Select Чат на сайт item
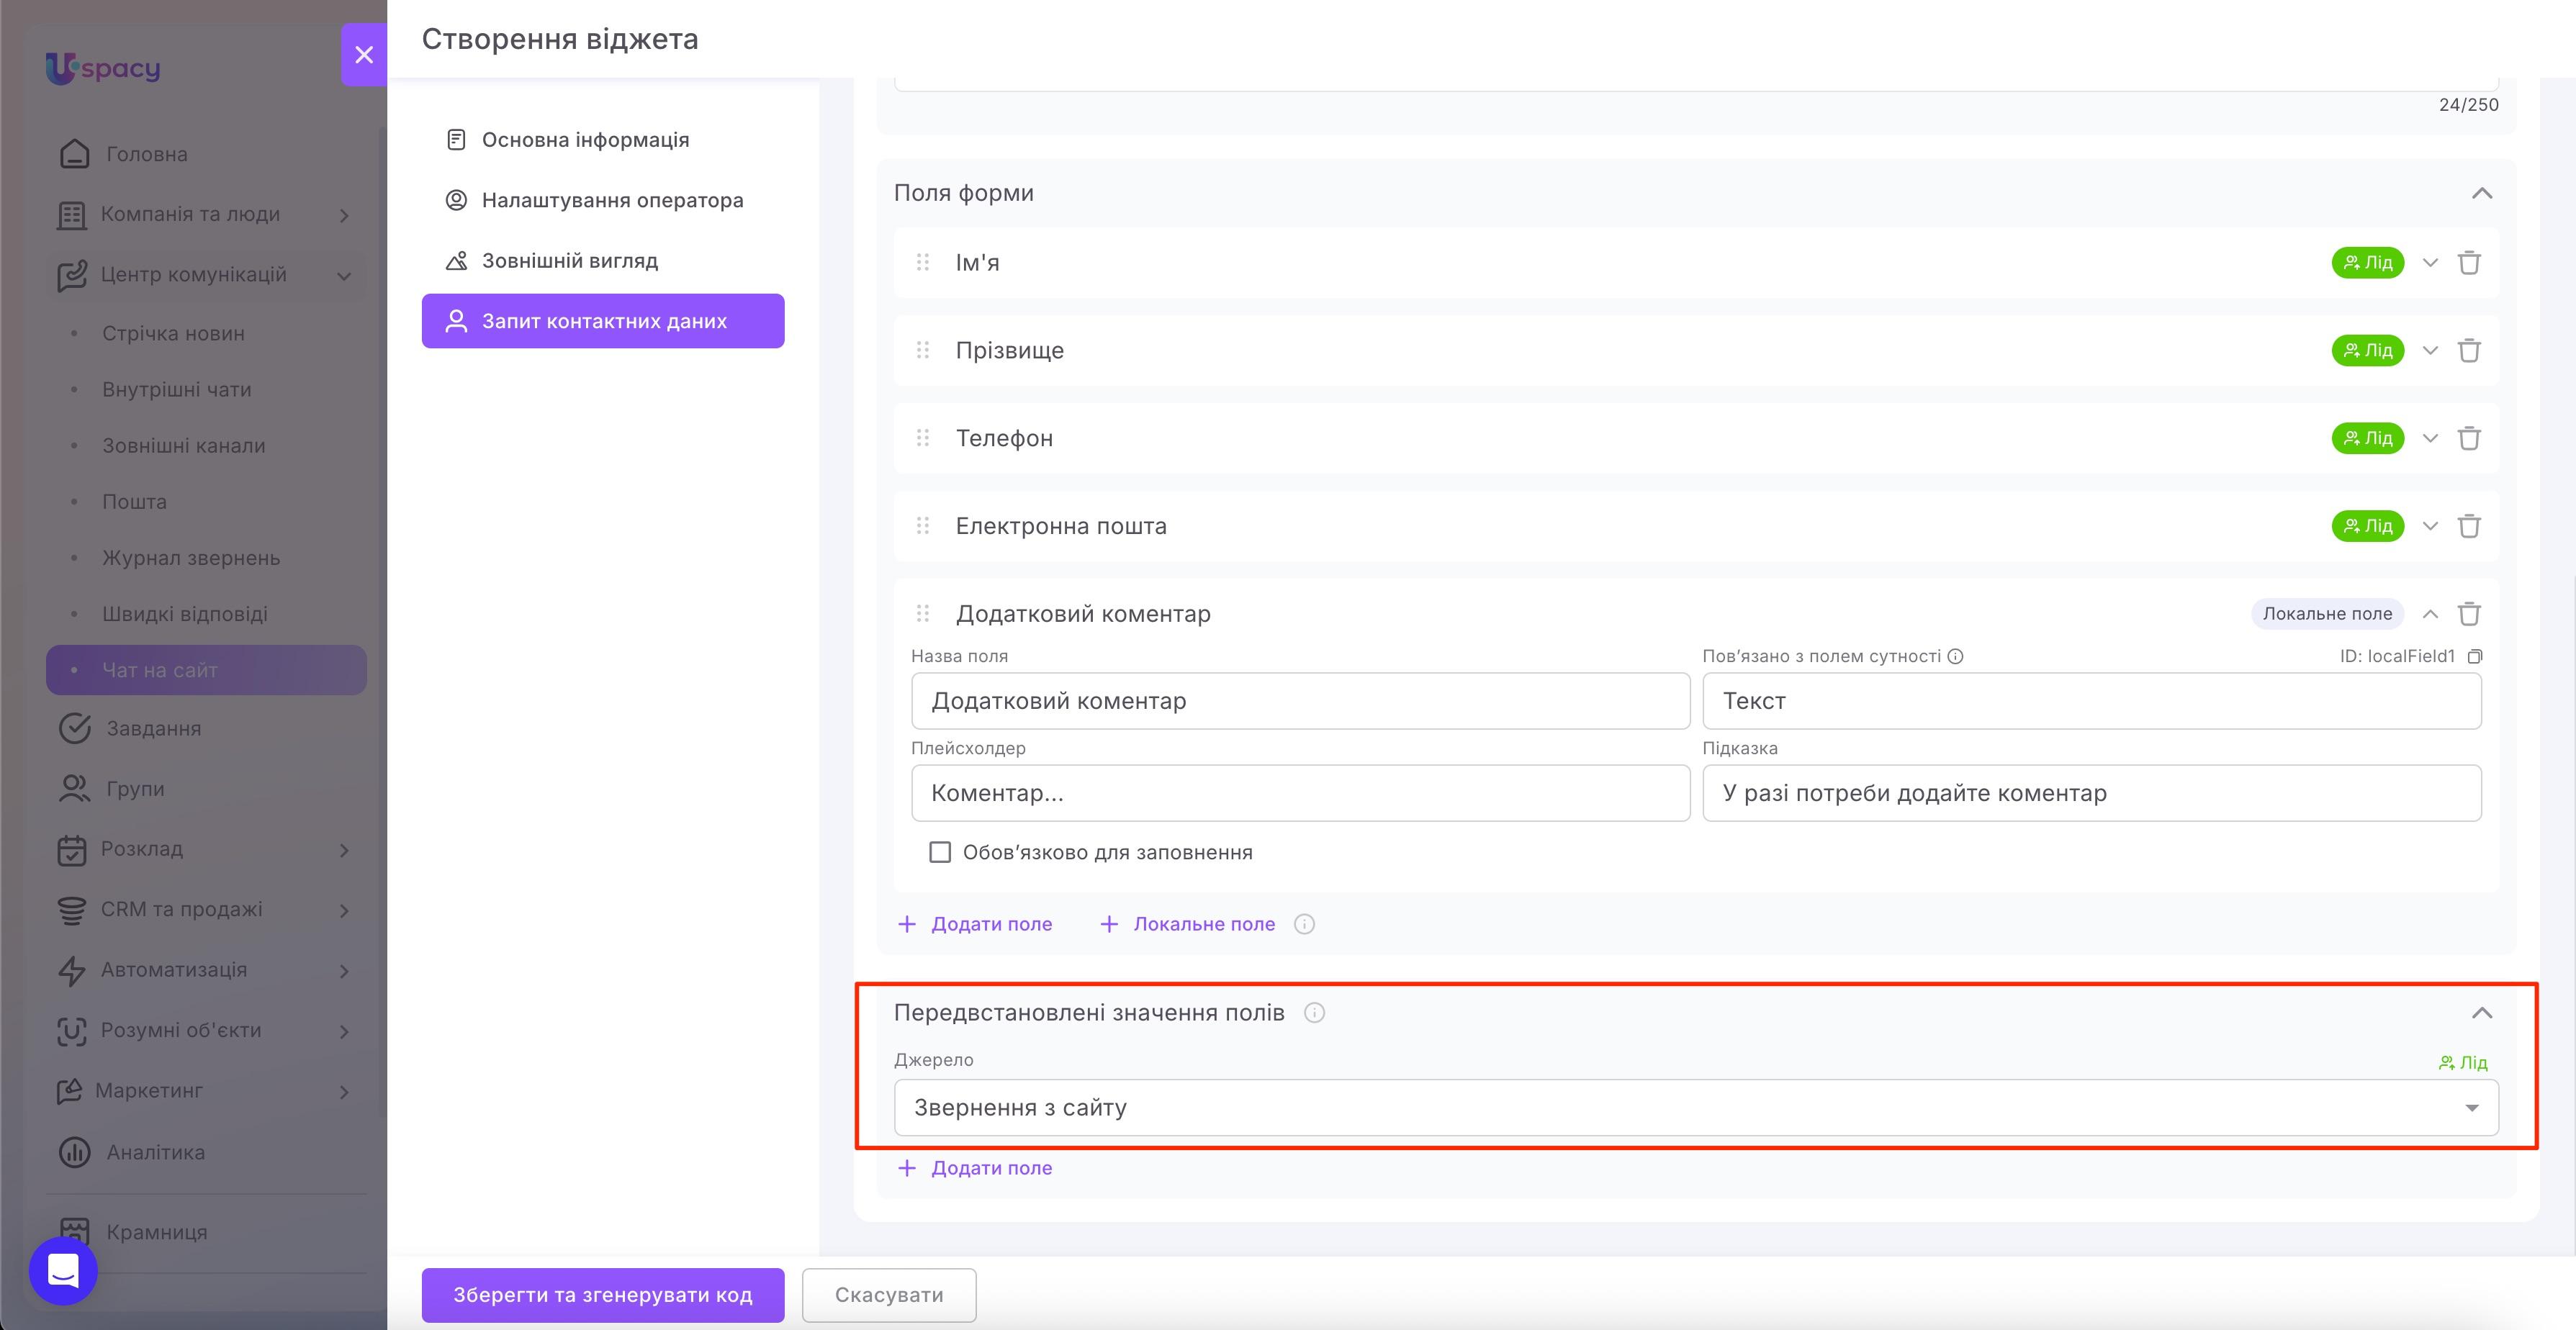 click(x=206, y=670)
